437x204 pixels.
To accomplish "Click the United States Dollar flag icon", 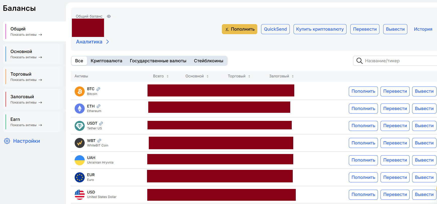I will click(x=80, y=195).
